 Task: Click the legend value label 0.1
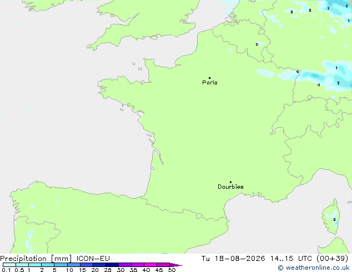pyautogui.click(x=6, y=270)
